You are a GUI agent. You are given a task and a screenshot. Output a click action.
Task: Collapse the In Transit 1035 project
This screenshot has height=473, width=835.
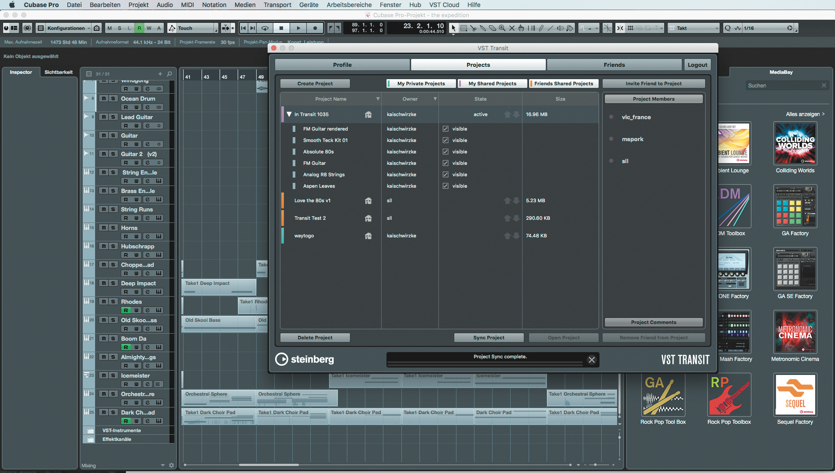289,114
